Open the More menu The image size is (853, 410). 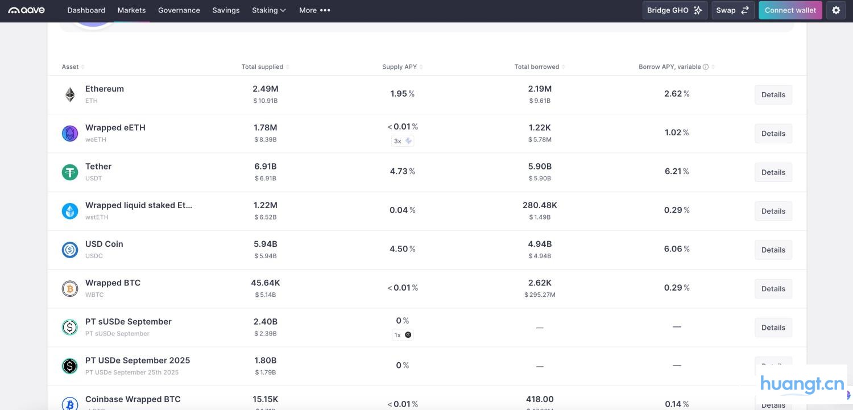314,10
